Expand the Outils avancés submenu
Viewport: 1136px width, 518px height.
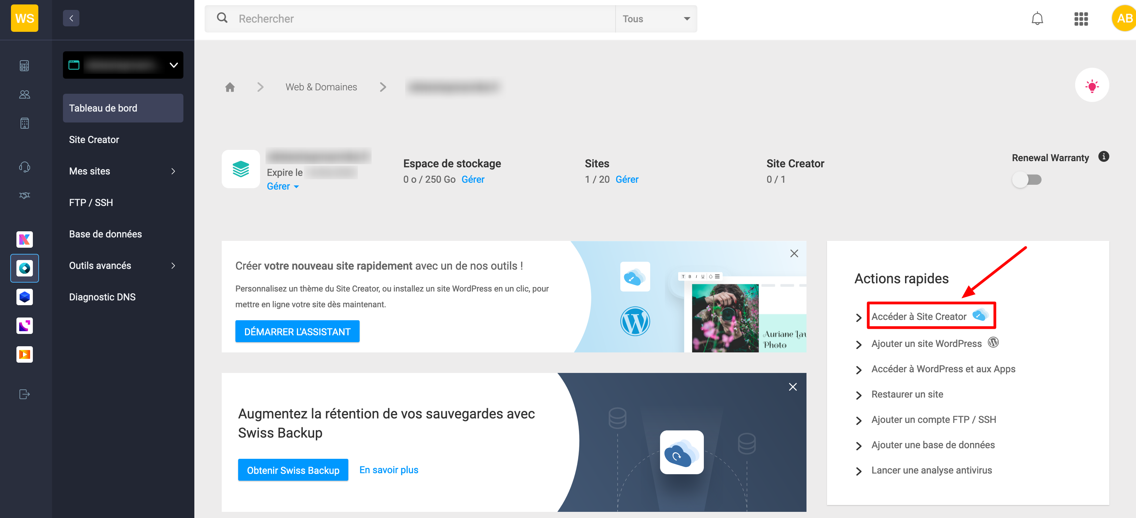click(x=123, y=266)
